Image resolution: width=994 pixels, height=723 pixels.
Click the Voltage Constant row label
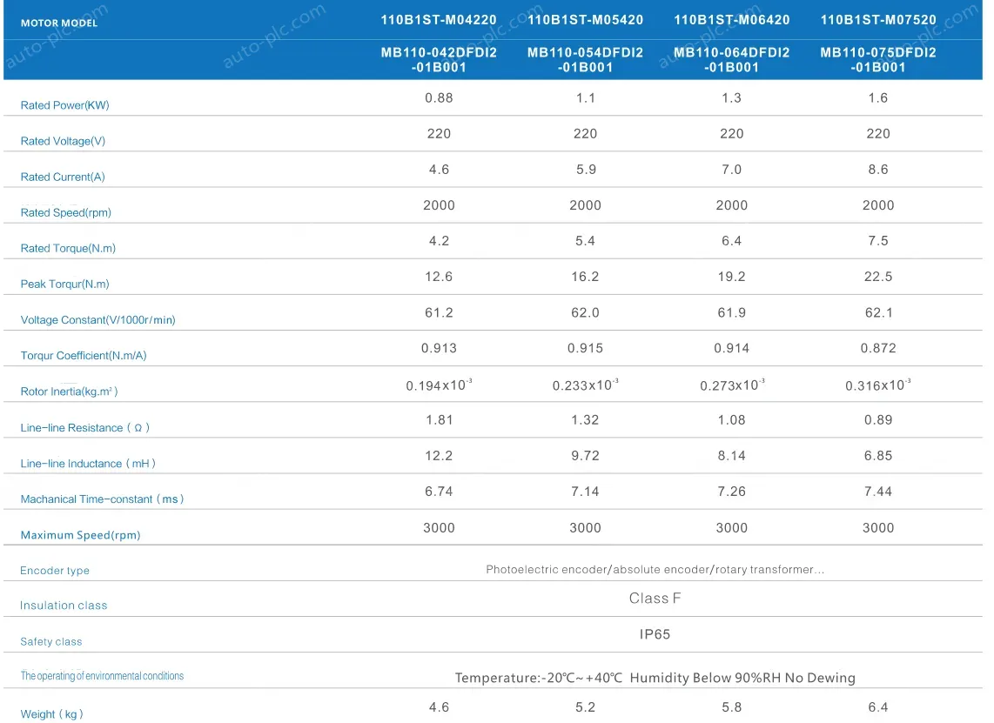click(97, 320)
